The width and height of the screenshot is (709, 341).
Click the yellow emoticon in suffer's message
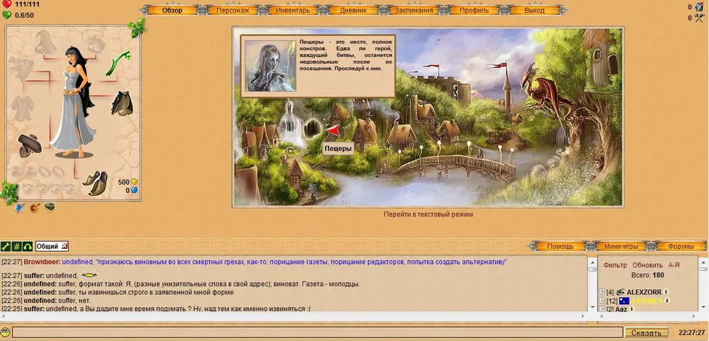pos(89,275)
